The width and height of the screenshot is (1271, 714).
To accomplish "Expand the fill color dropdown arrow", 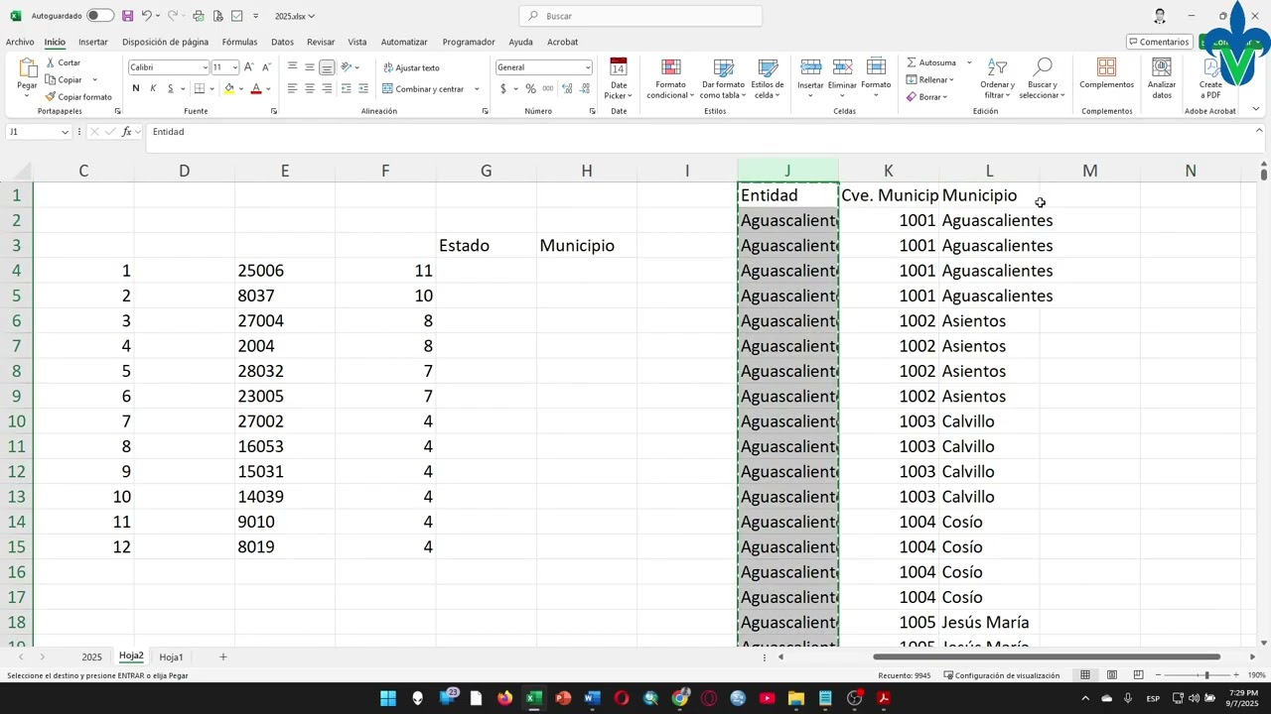I will pyautogui.click(x=241, y=89).
